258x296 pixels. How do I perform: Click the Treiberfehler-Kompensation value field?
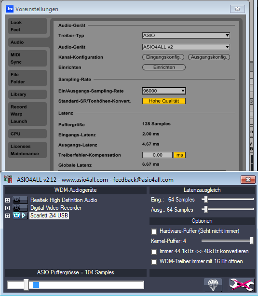point(157,155)
